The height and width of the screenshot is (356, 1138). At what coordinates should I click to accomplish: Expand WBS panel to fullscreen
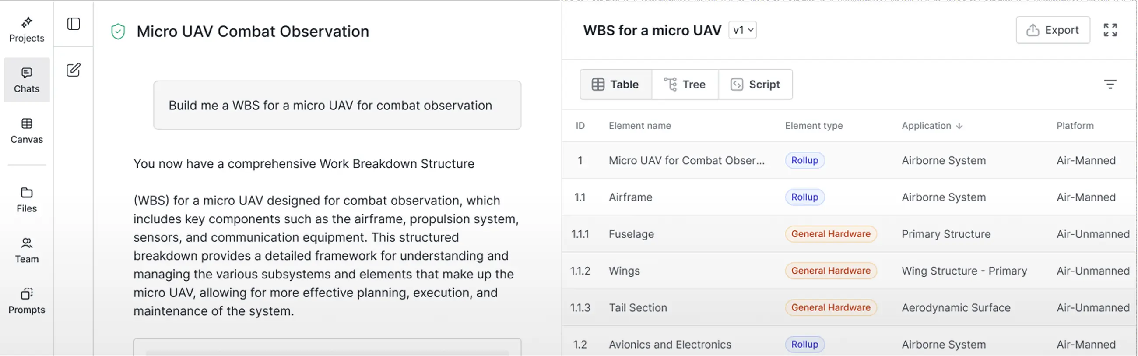pos(1110,30)
